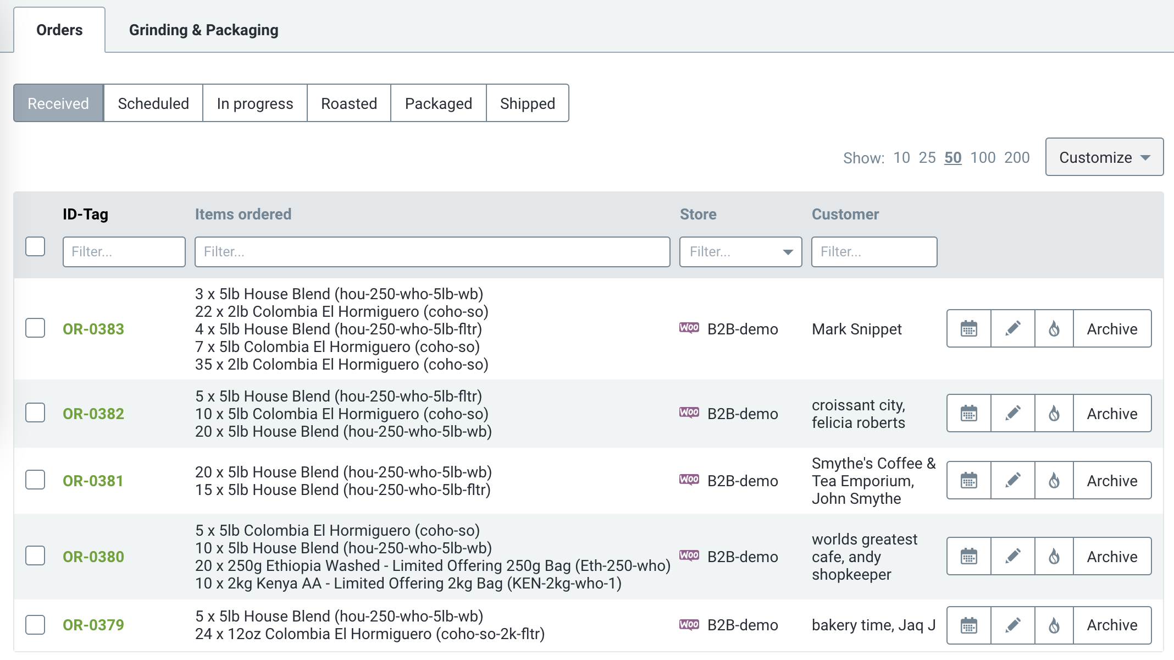Sort by the Customer column header
This screenshot has width=1174, height=660.
click(845, 214)
